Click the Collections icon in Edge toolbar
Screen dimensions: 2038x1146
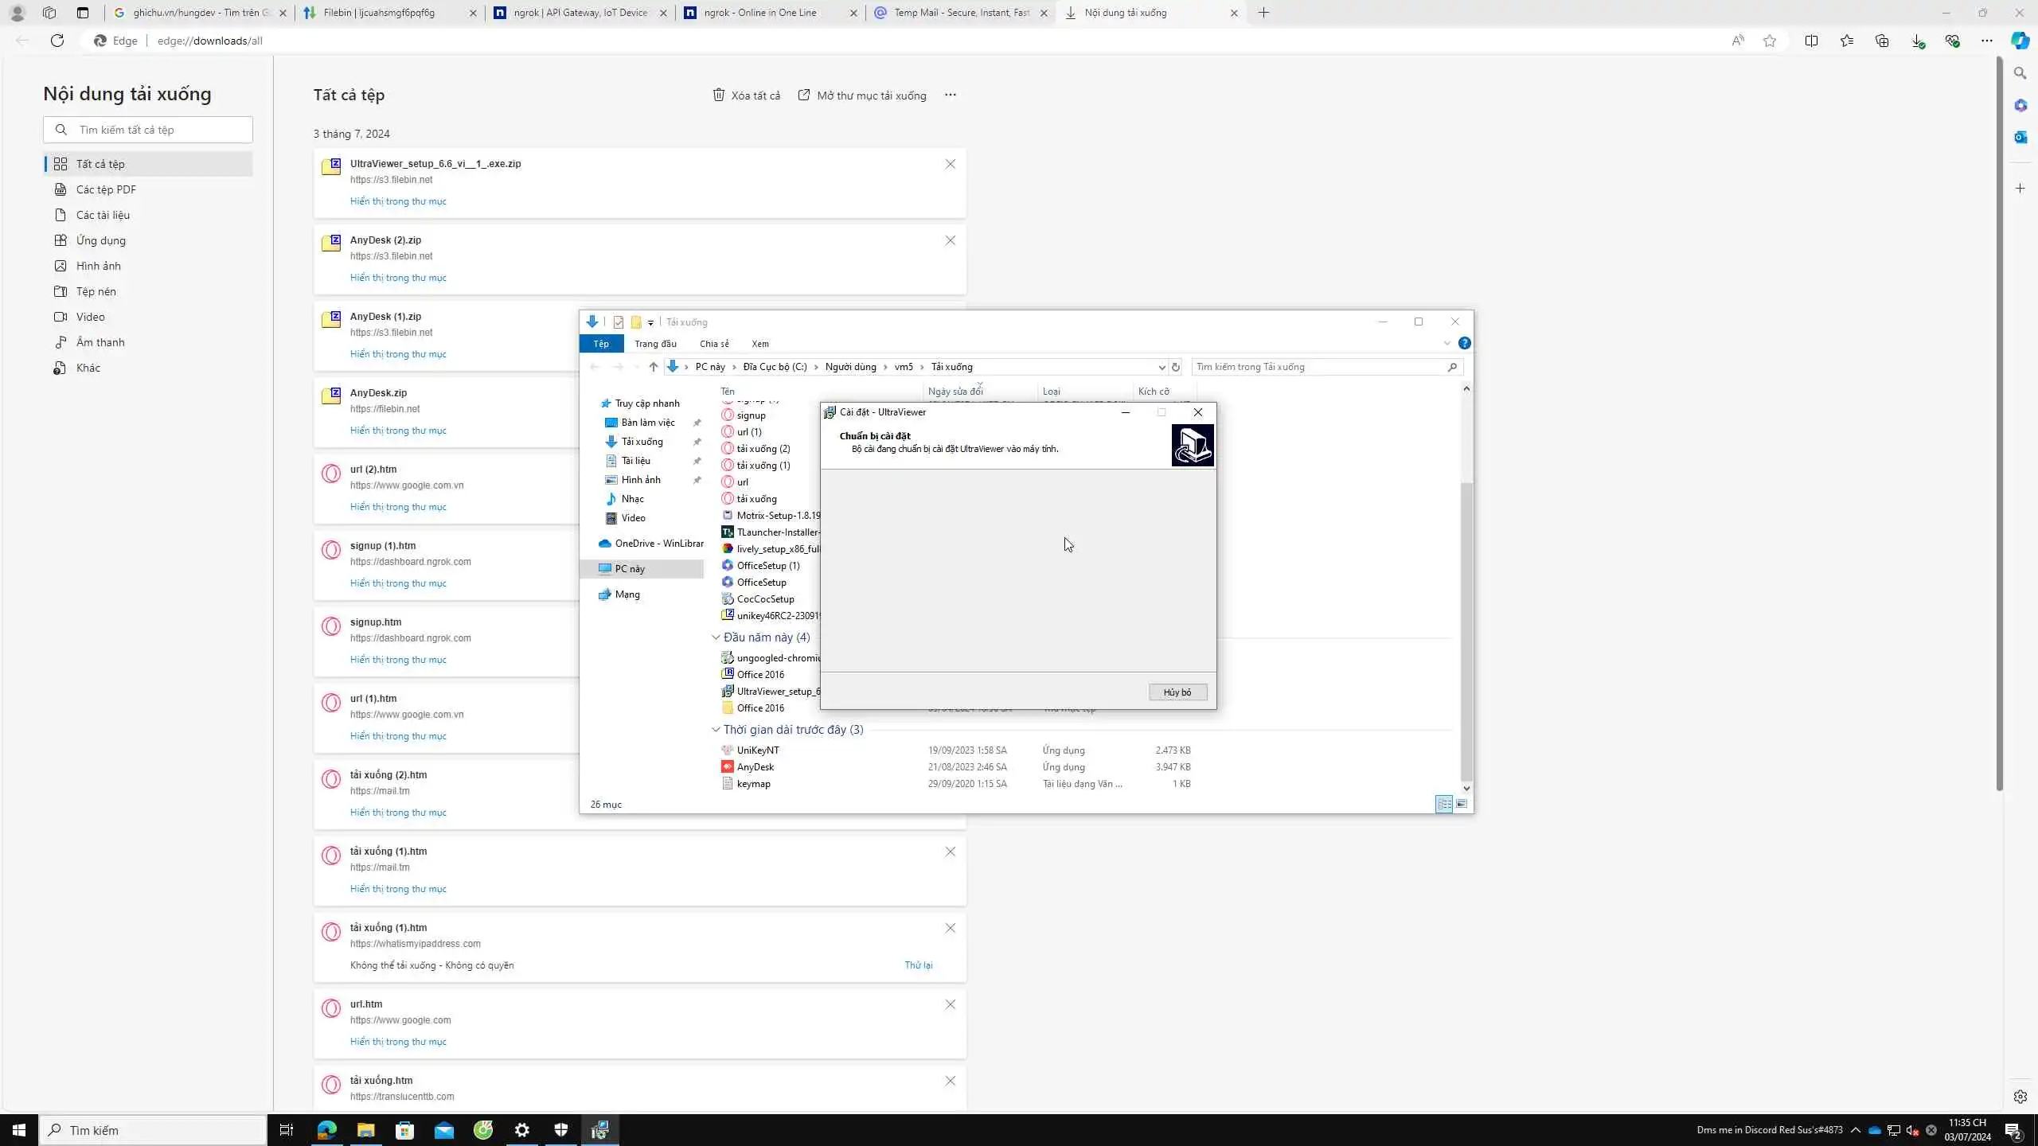pos(1882,41)
